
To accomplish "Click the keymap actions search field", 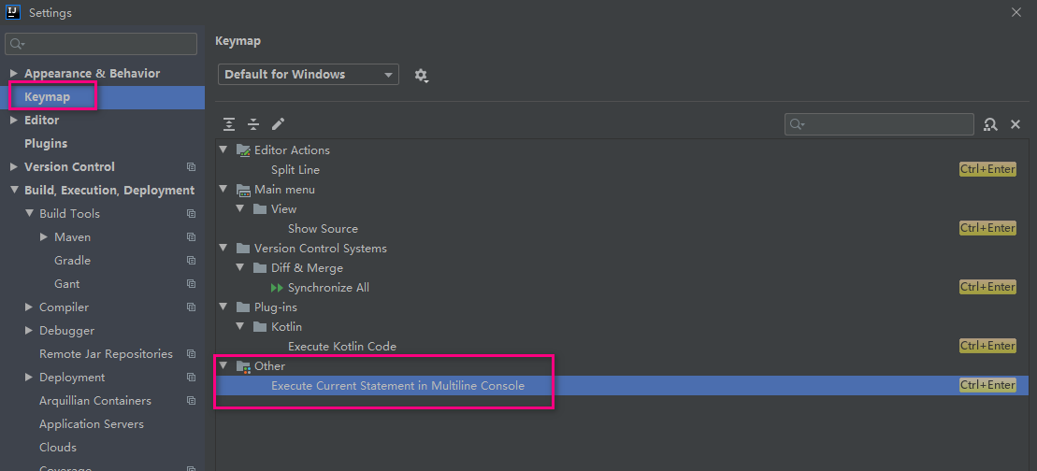I will pyautogui.click(x=879, y=124).
